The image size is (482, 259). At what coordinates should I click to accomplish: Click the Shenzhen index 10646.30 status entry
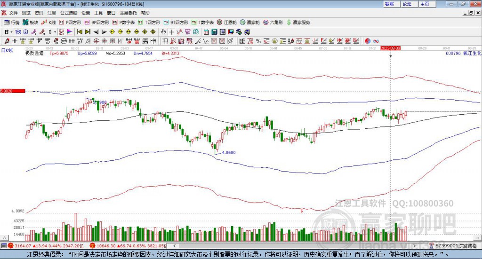coord(128,246)
